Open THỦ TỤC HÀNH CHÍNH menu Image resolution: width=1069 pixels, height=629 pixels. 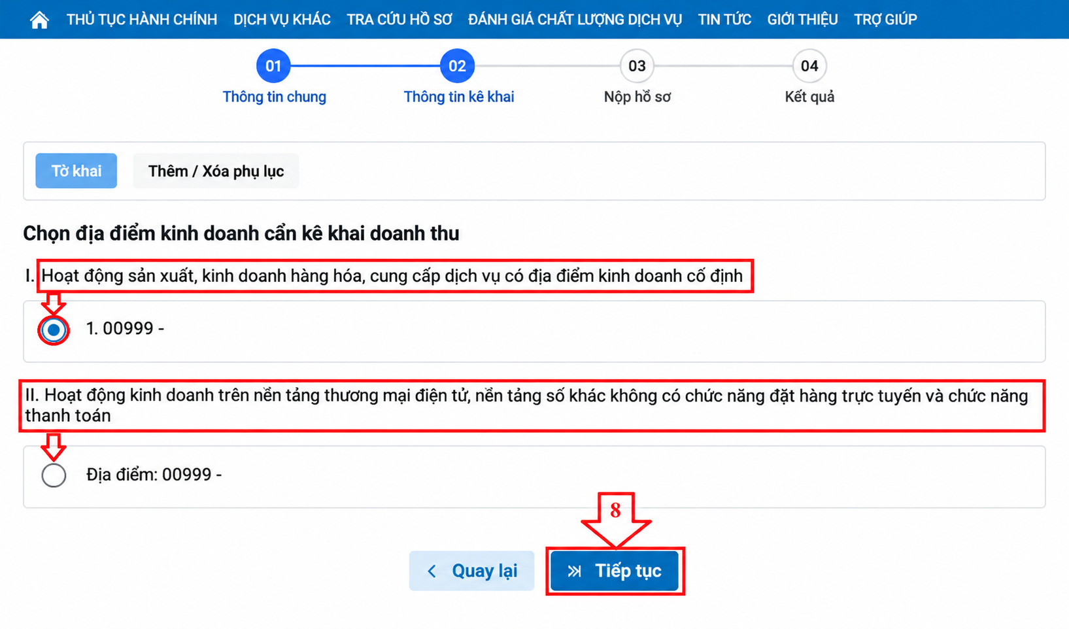[x=142, y=20]
